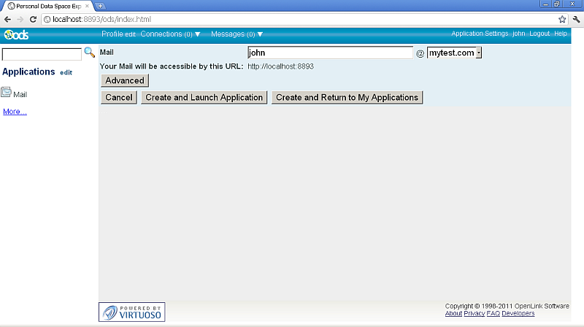Open Application Settings in the header
The height and width of the screenshot is (327, 584).
[x=480, y=34]
